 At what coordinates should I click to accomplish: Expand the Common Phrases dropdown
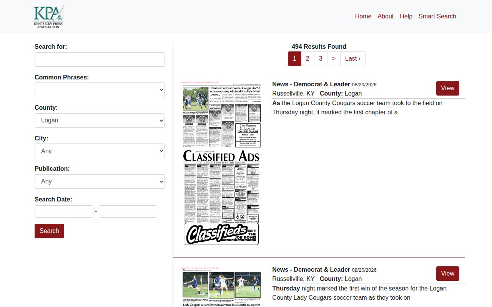click(100, 90)
